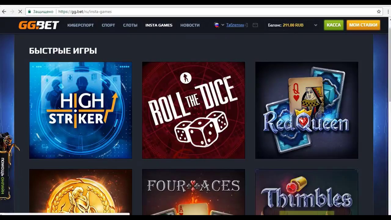Screen dimensions: 391x220
Task: Stop page loading with the X icon
Action: pyautogui.click(x=20, y=12)
